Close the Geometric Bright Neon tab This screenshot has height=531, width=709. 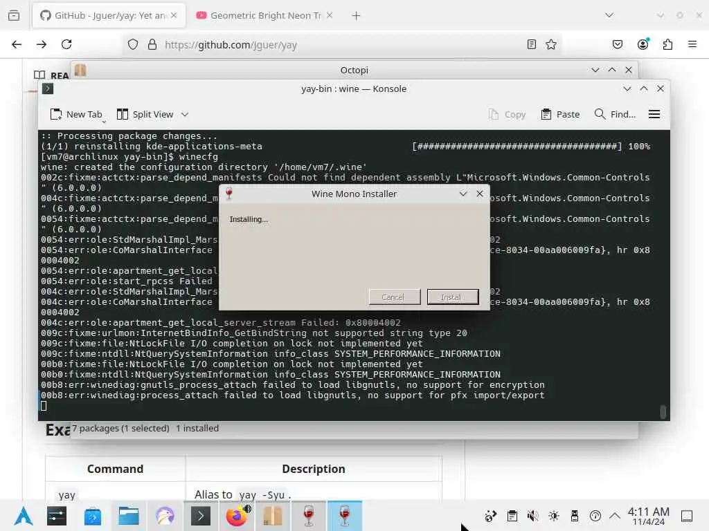[330, 15]
